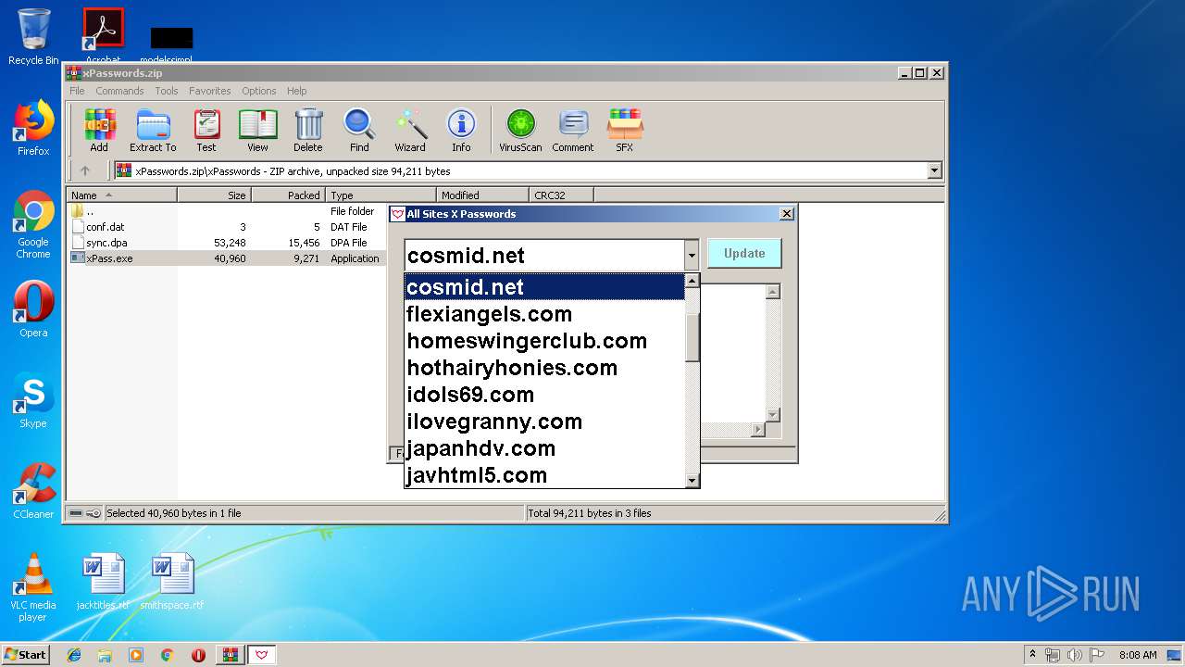Sort by the CRC32 column header

[561, 195]
